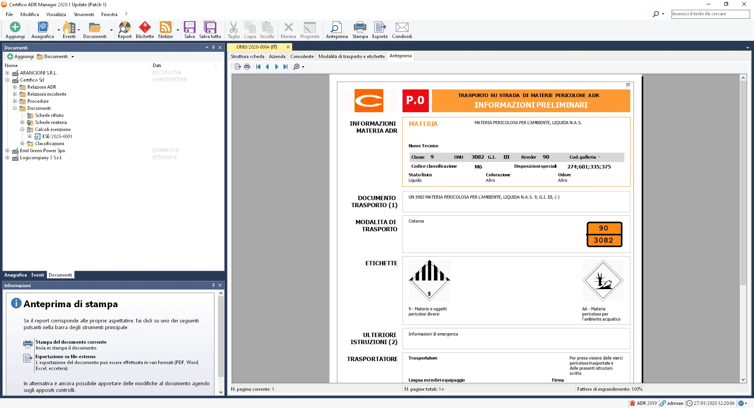The height and width of the screenshot is (408, 754).
Task: Open the Etichette labels tool
Action: point(145,27)
